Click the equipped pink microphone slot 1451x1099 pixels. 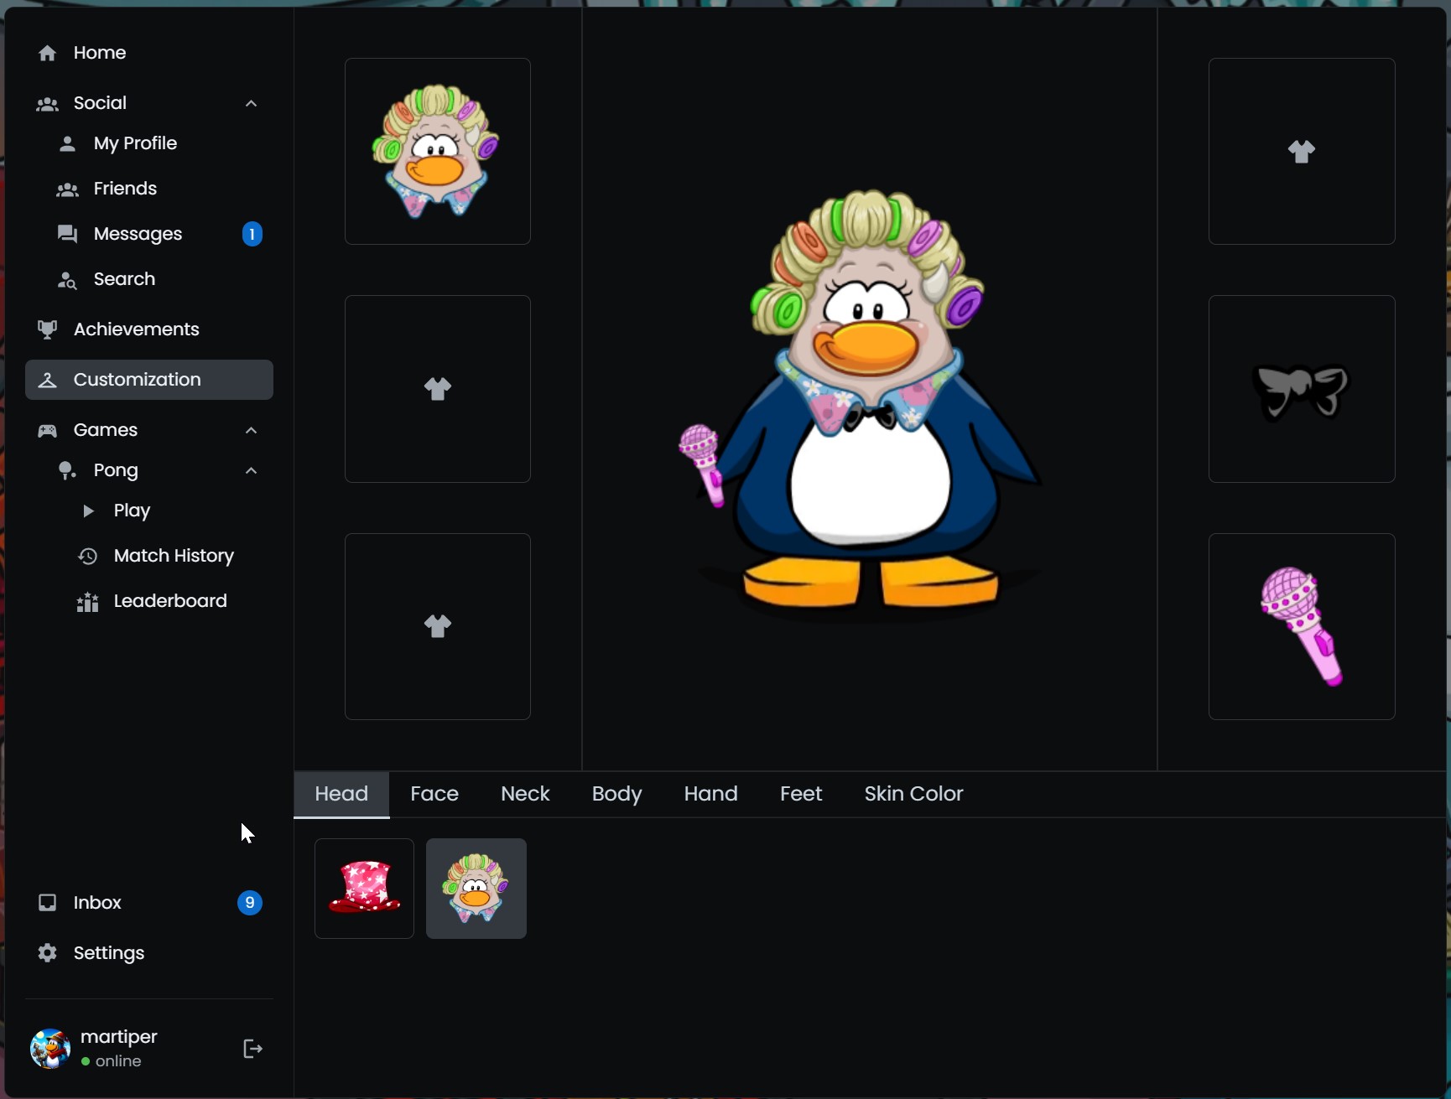[x=1301, y=626]
